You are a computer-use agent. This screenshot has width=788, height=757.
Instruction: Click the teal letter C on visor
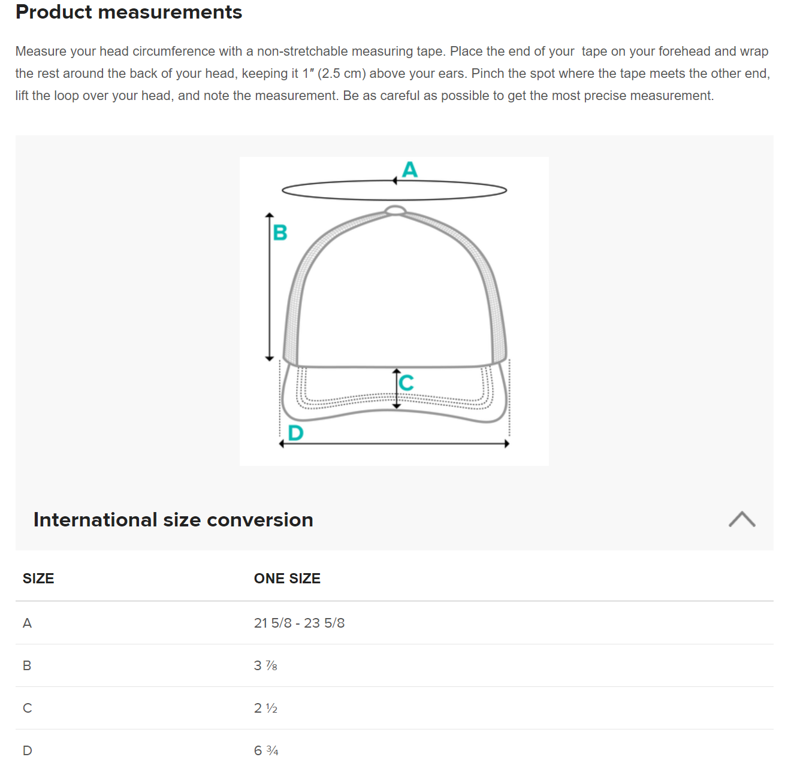[406, 383]
